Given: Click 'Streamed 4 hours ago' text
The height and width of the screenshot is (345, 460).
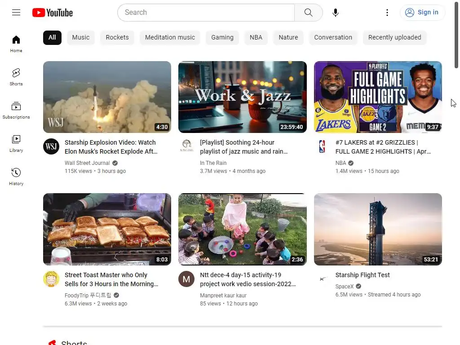Looking at the screenshot, I should coord(394,295).
